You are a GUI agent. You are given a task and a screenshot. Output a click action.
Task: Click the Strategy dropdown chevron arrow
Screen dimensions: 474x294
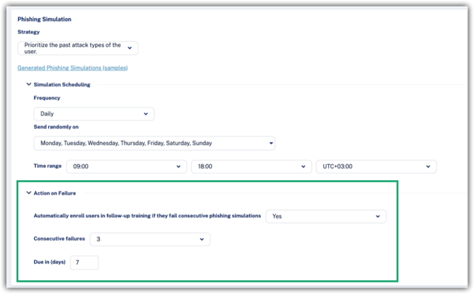click(130, 48)
